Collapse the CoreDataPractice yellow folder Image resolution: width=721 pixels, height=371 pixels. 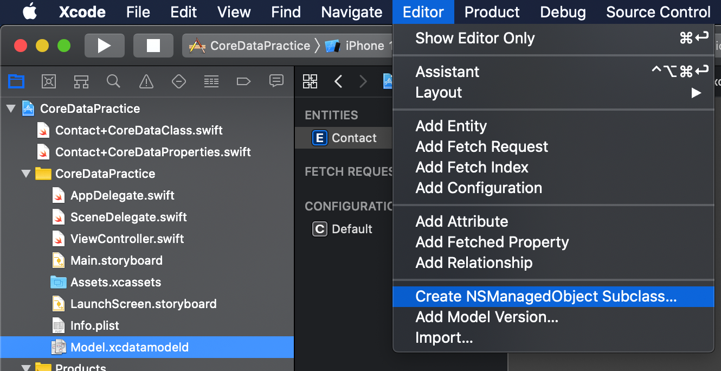tap(25, 174)
